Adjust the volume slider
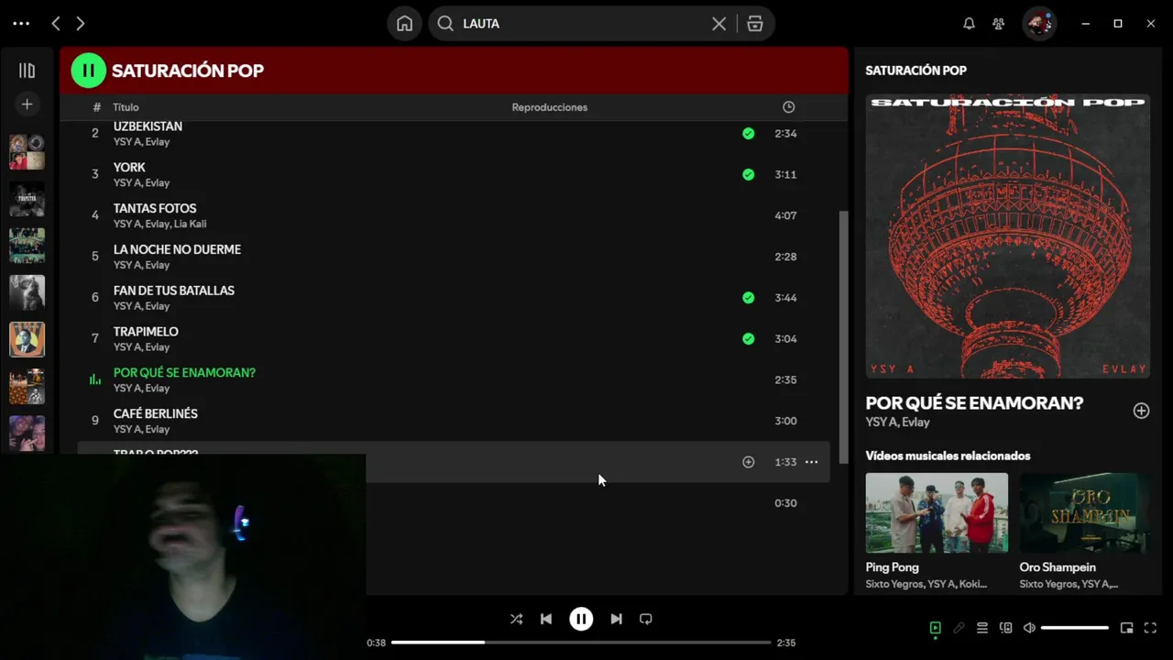The image size is (1173, 660). point(1075,628)
